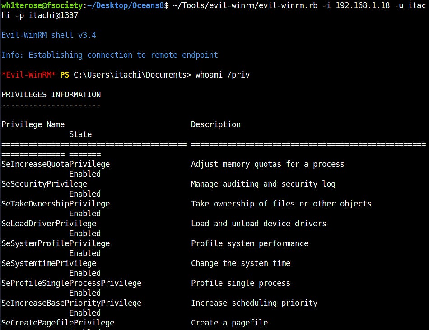Click 'Manage auditing and security log'
The width and height of the screenshot is (429, 330).
pos(263,184)
